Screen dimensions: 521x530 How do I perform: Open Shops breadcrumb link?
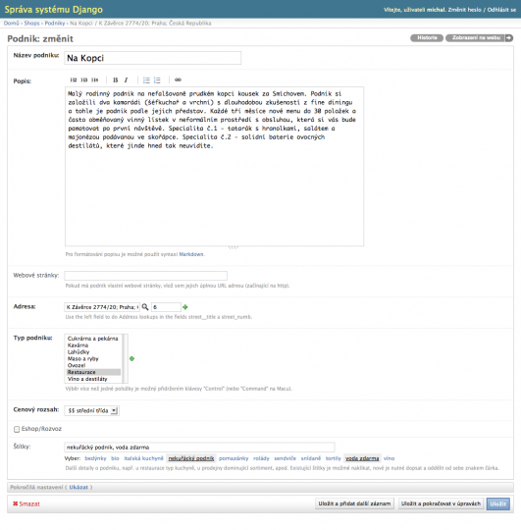(x=31, y=23)
